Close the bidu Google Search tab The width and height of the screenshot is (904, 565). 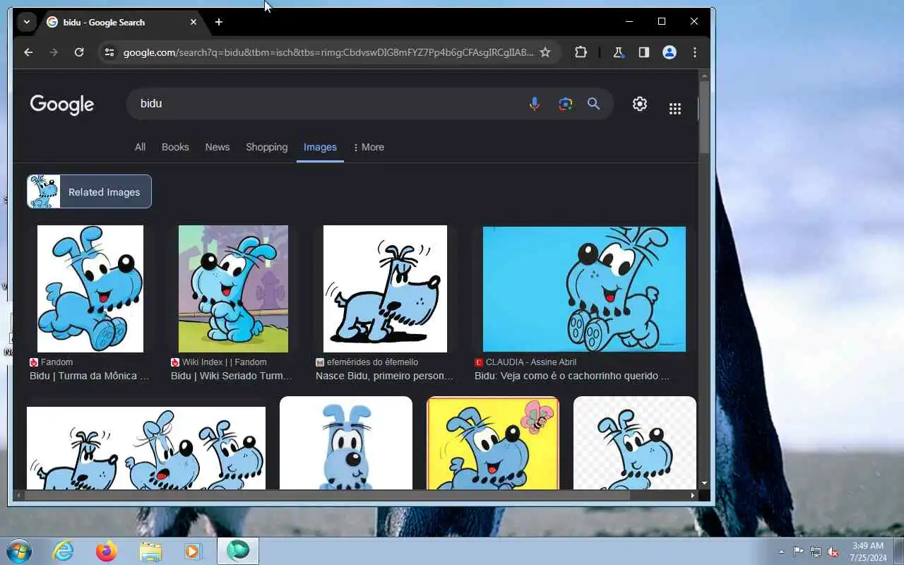pos(194,22)
